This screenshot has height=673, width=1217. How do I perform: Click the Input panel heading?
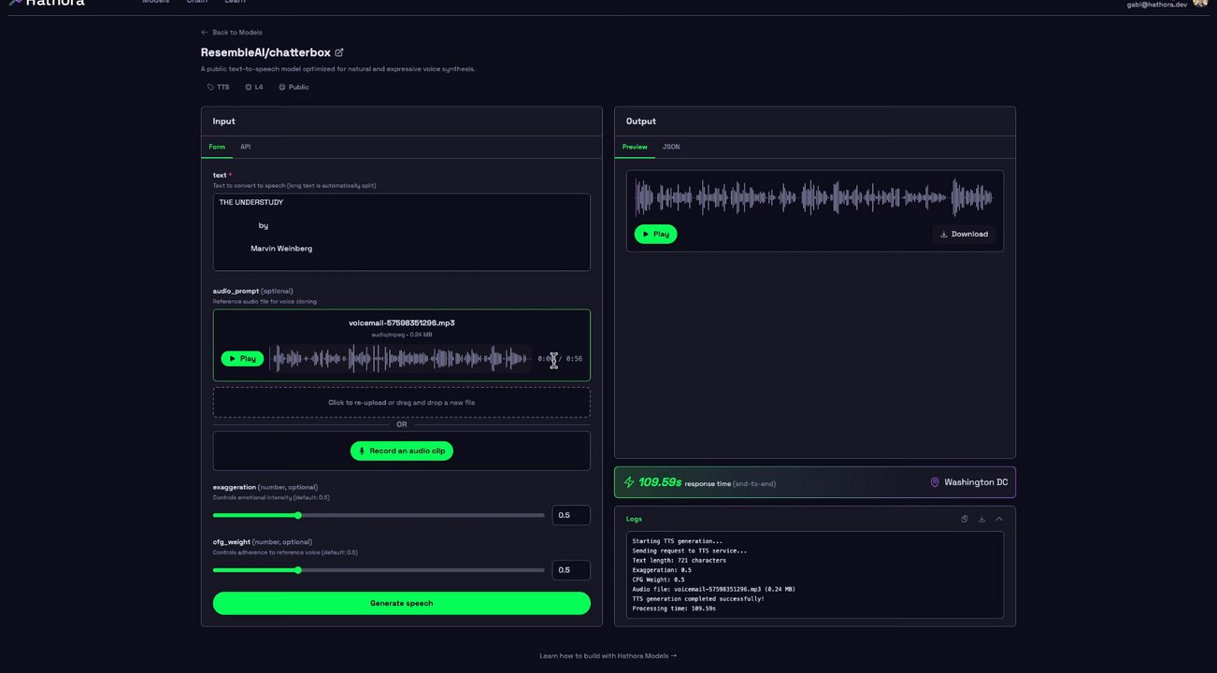click(x=223, y=122)
